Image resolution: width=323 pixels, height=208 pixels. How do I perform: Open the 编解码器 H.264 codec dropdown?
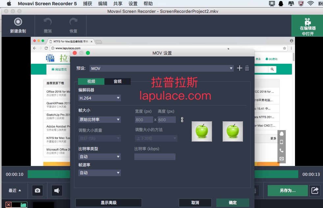click(99, 98)
